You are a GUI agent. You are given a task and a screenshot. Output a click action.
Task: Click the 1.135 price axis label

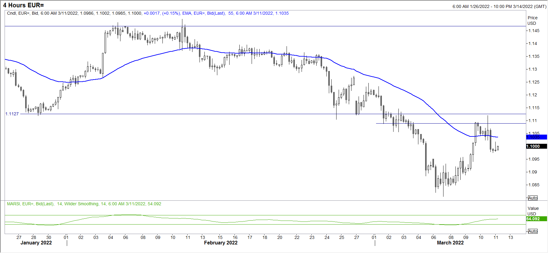coord(534,56)
